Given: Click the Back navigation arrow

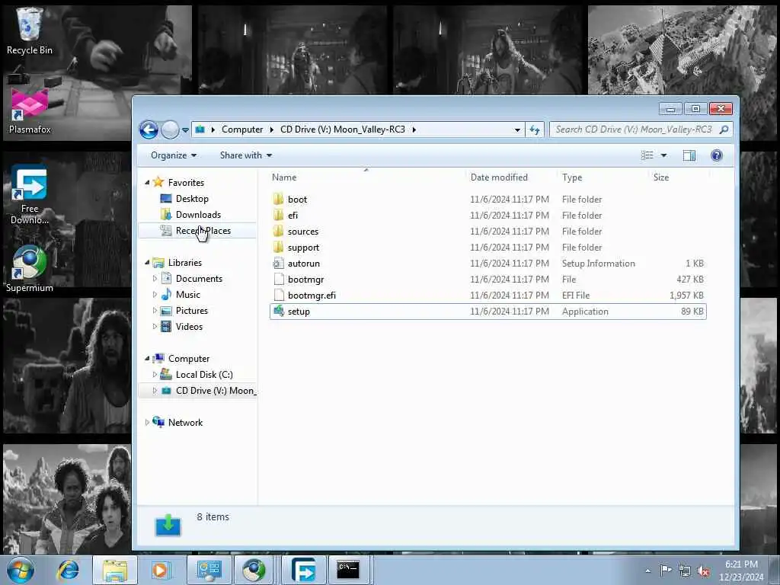Looking at the screenshot, I should click(x=149, y=129).
